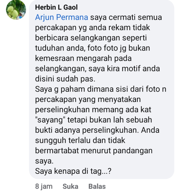180x195 pixels.
Task: Open the tagged Arjun Permana profile
Action: [x=62, y=17]
